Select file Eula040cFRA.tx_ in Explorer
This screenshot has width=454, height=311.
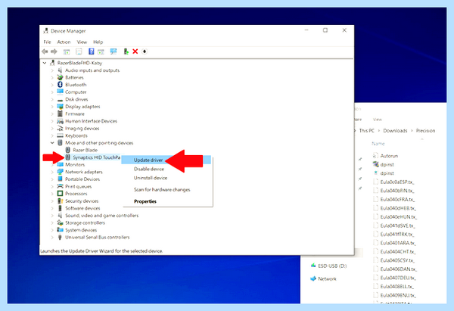pyautogui.click(x=397, y=200)
